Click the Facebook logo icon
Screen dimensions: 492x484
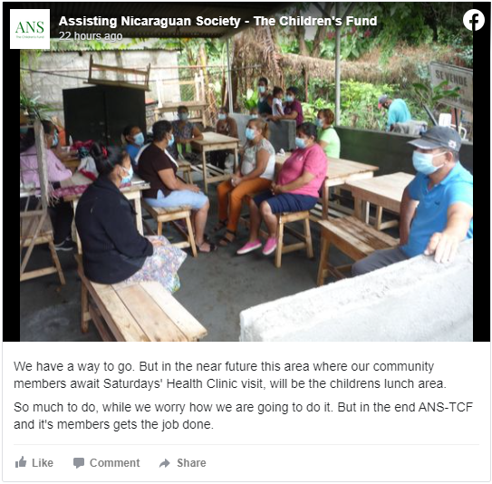coord(474,20)
